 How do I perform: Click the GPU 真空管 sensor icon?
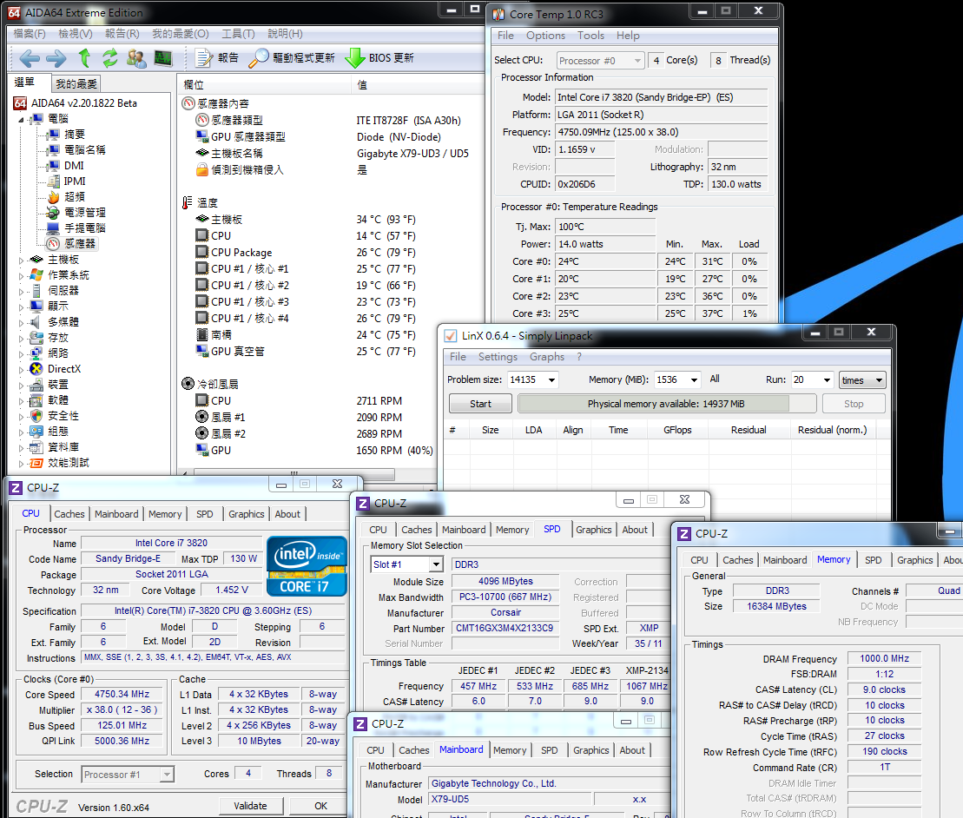tap(201, 351)
